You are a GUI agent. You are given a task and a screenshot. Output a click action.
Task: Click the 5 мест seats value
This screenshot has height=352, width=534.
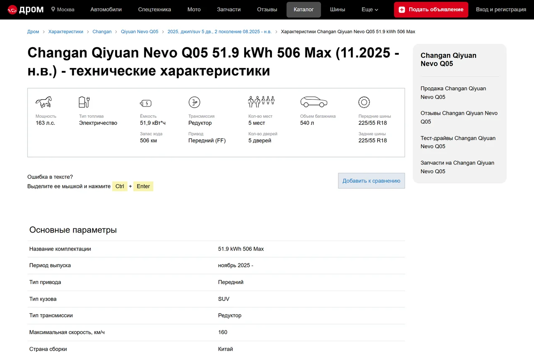[x=257, y=123]
